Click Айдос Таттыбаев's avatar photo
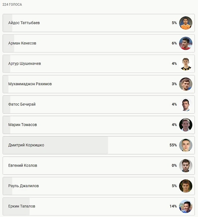 tap(186, 23)
